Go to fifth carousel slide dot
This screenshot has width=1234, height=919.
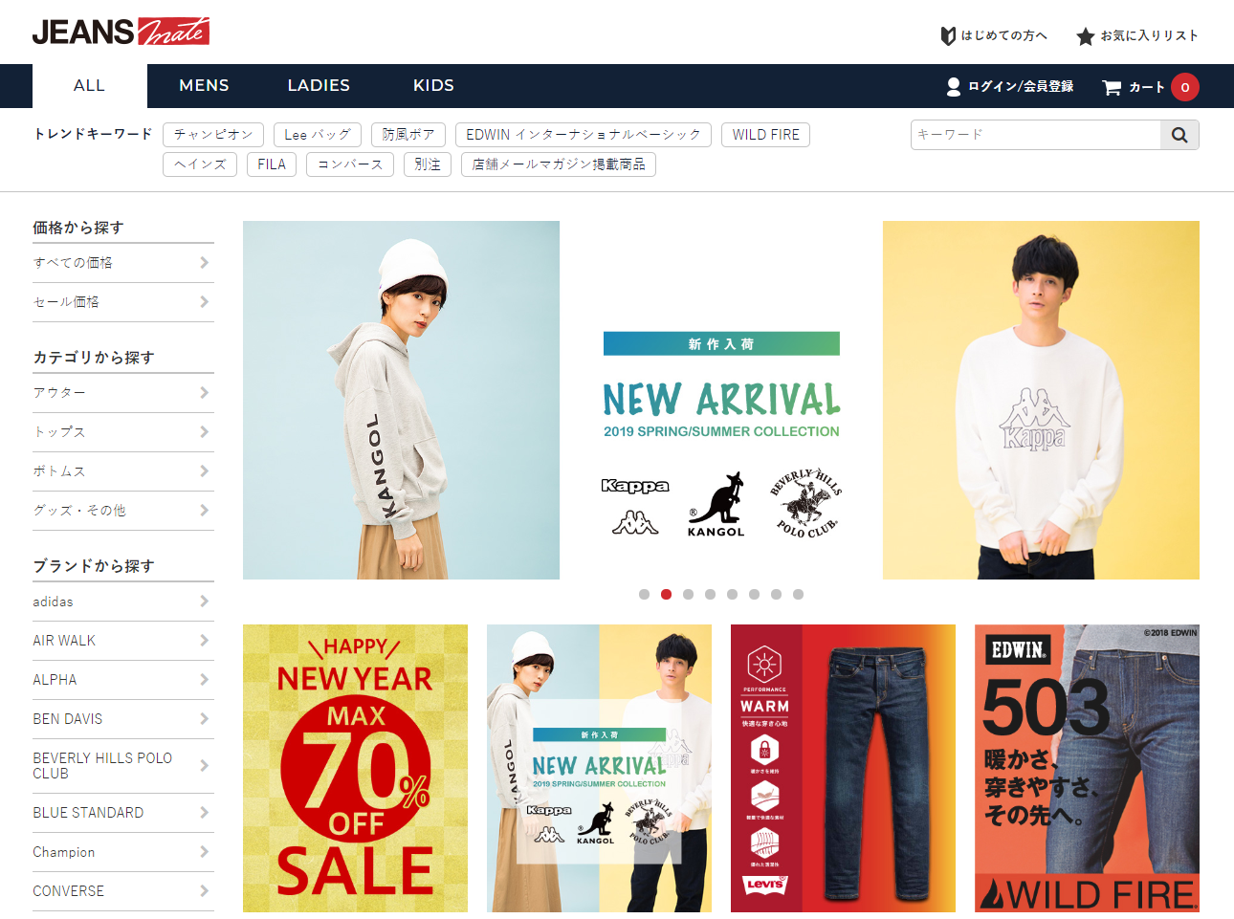pyautogui.click(x=732, y=595)
